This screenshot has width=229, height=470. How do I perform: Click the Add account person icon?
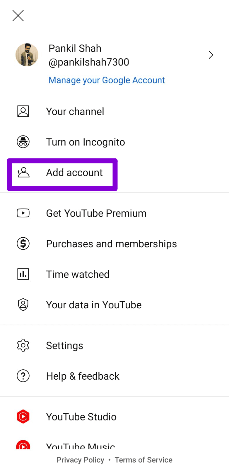click(x=23, y=173)
